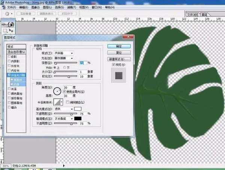Toggle 使用全局光 (Use Global Light) checkbox

pyautogui.click(x=65, y=91)
